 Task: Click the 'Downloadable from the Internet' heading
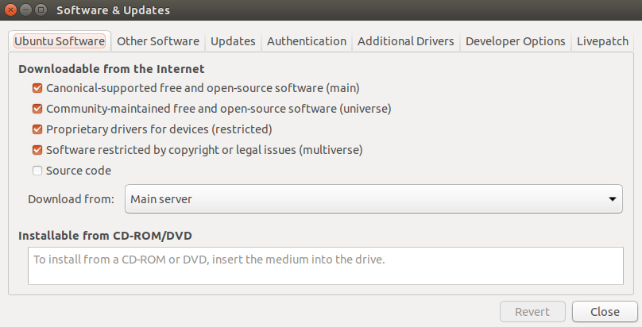[x=111, y=69]
